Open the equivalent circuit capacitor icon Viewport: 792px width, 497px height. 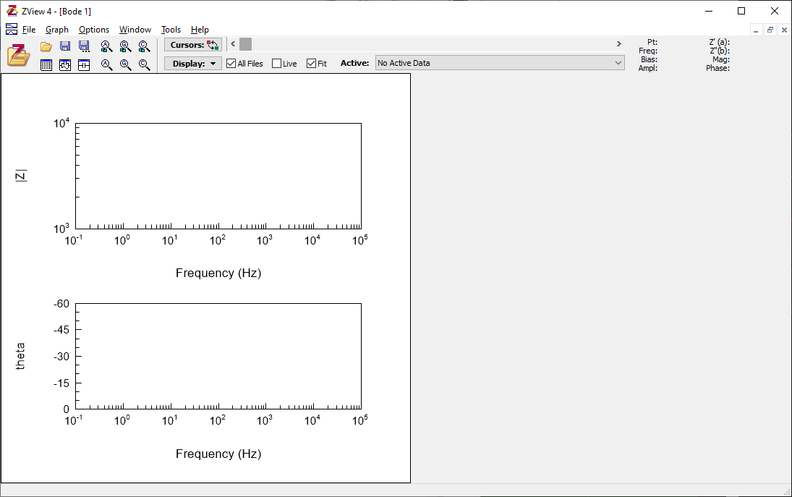(x=84, y=64)
